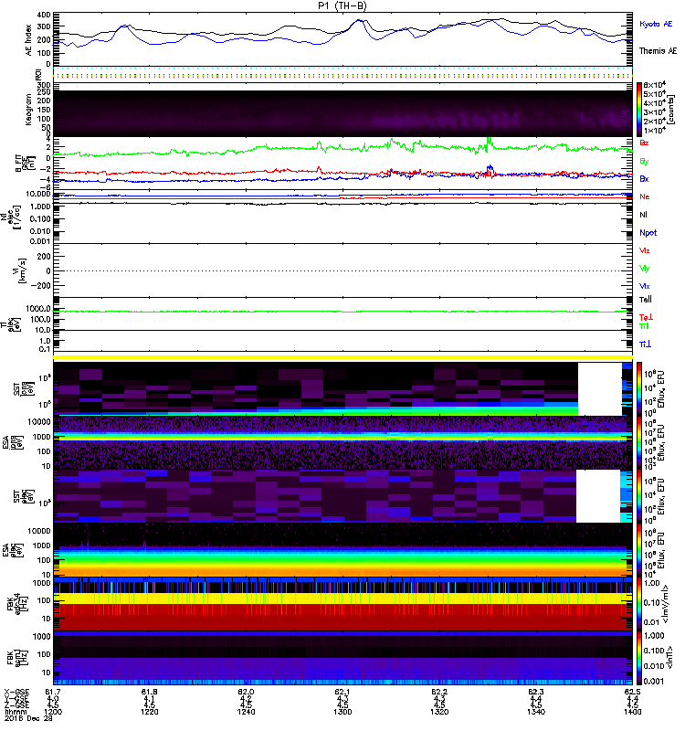
Task: Click the date label 2016 Dec 29
Action: pos(28,719)
